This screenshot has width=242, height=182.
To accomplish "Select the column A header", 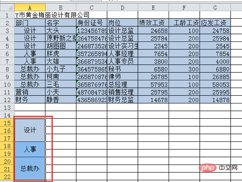I will coord(30,7).
